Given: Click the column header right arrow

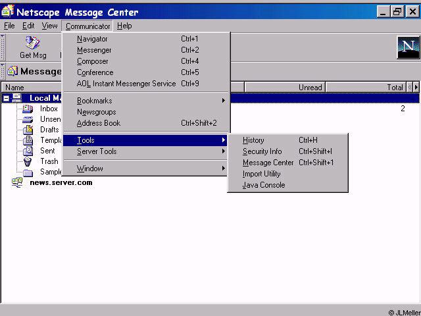Looking at the screenshot, I should point(416,87).
